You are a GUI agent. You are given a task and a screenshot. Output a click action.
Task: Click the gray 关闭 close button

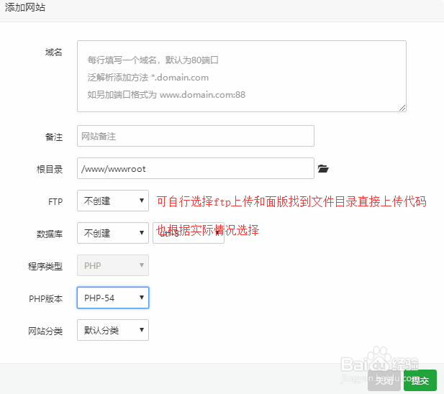384,380
